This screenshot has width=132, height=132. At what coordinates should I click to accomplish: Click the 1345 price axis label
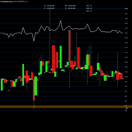[126, 14]
